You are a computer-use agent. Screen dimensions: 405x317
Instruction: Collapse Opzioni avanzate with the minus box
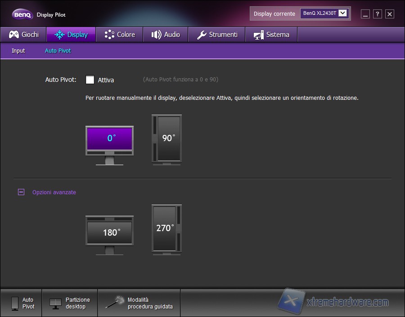point(21,192)
